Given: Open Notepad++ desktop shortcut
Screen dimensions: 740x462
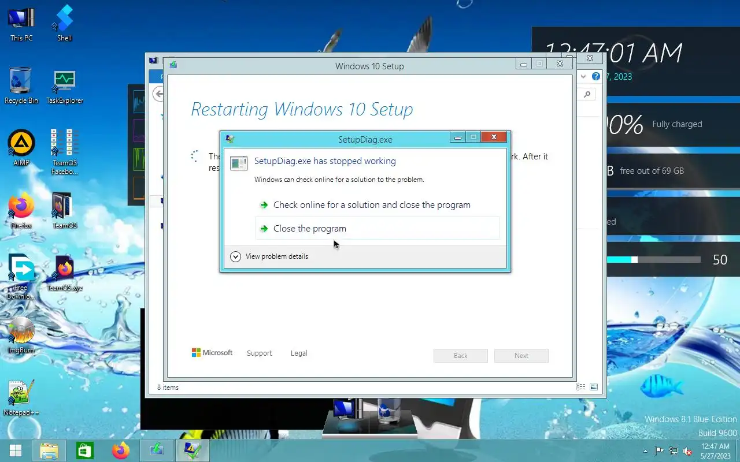Looking at the screenshot, I should 21,398.
